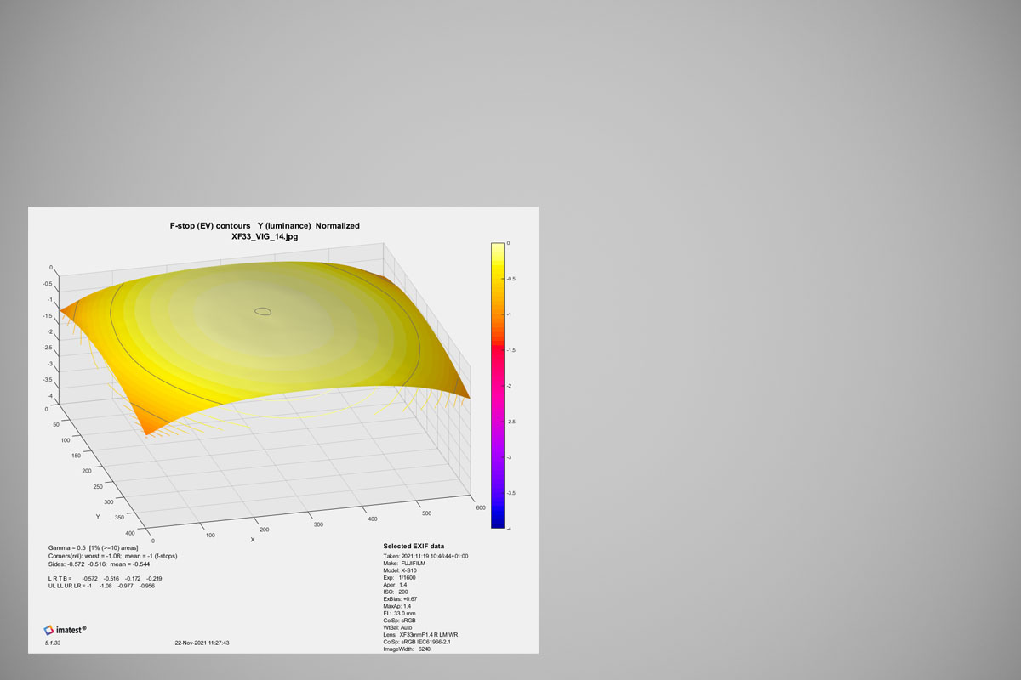This screenshot has width=1021, height=680.
Task: Click the version number 5.1.33
Action: 53,643
